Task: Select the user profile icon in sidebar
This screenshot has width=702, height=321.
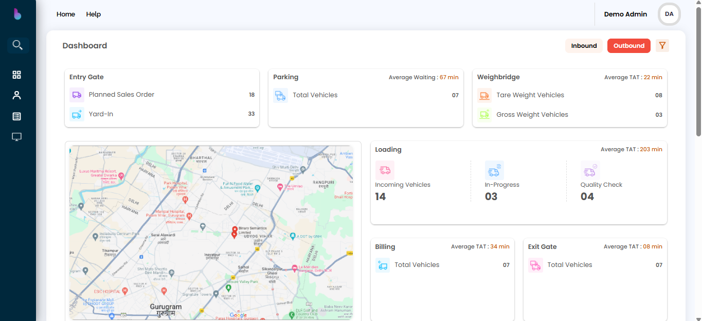Action: pyautogui.click(x=17, y=96)
